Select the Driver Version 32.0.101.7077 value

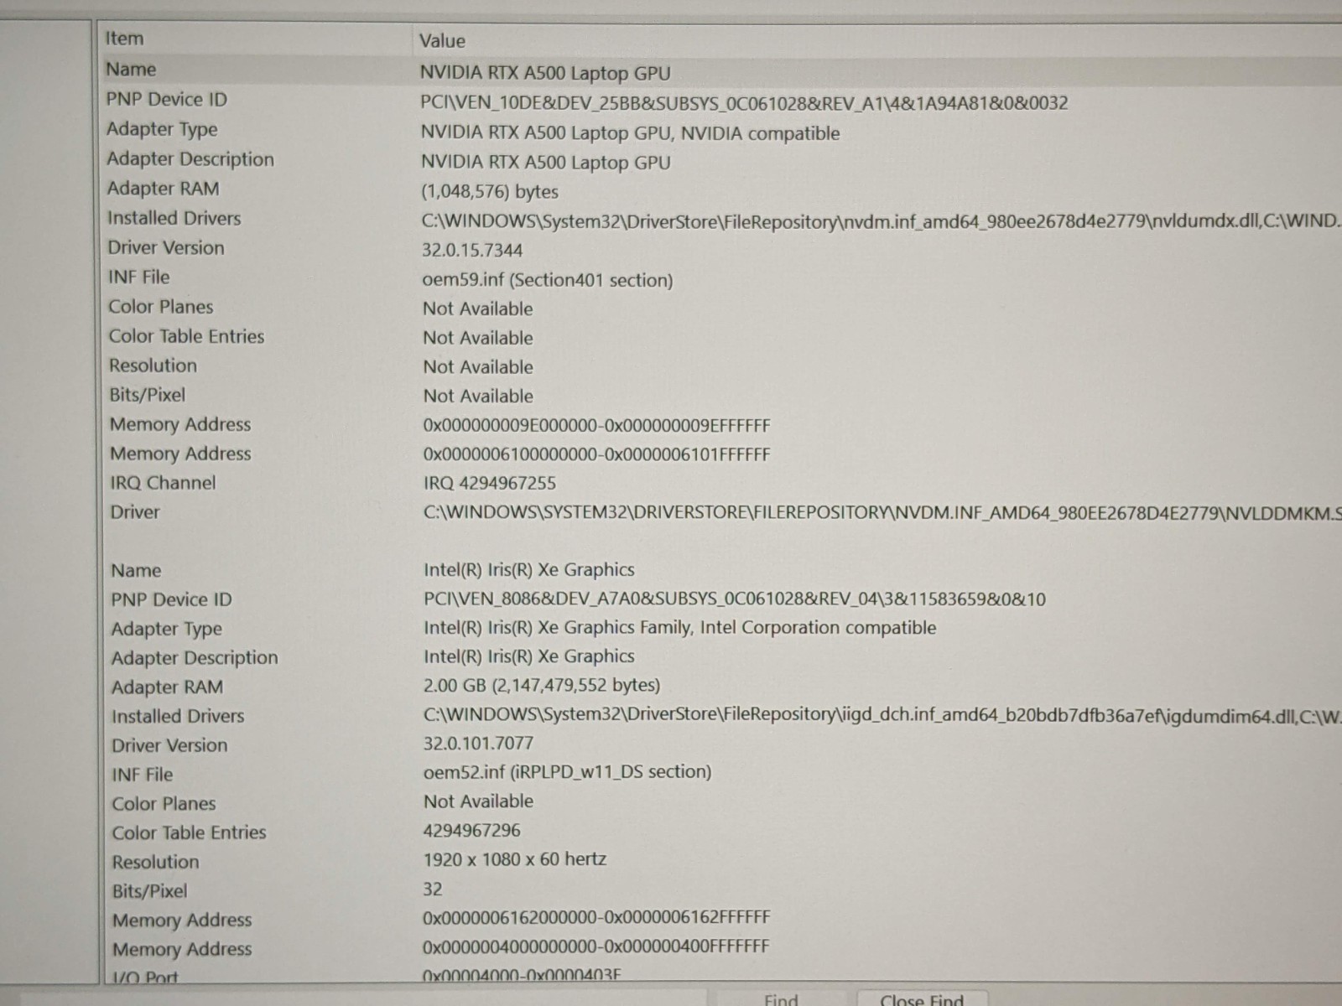point(478,744)
